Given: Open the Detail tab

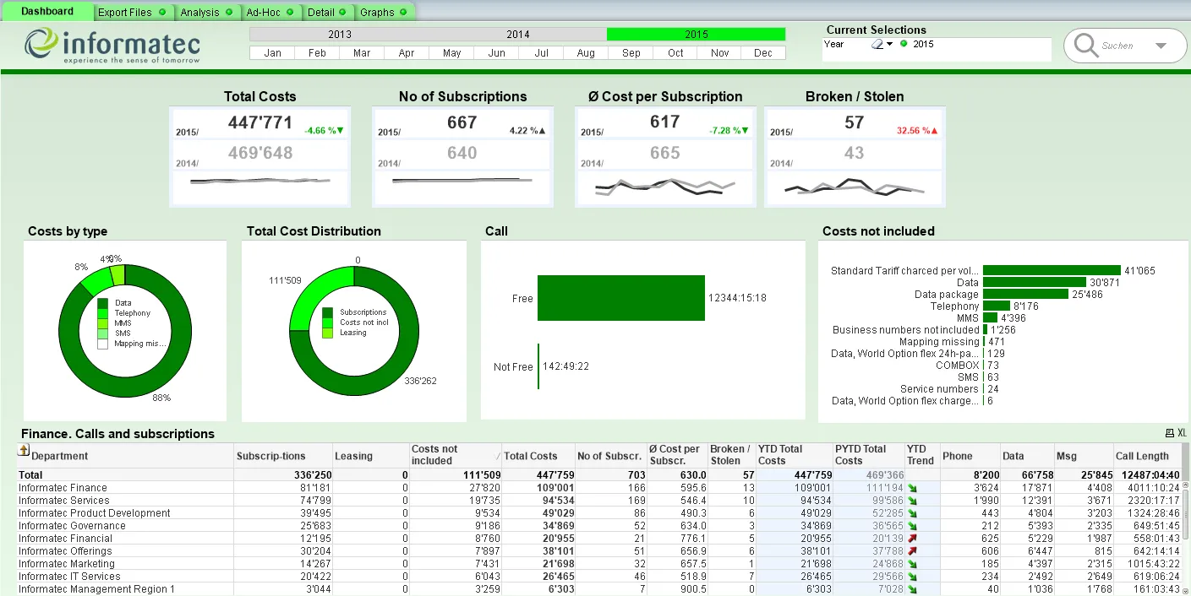Looking at the screenshot, I should (x=327, y=13).
